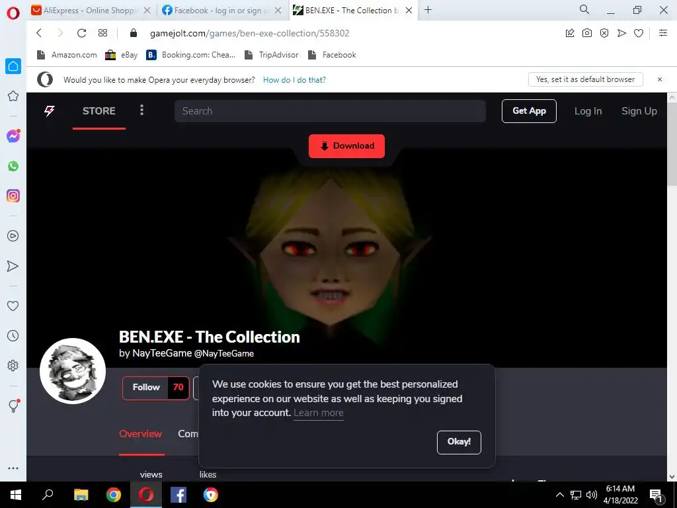Screen dimensions: 677x508
Task: View the site security padlock info
Action: [134, 33]
